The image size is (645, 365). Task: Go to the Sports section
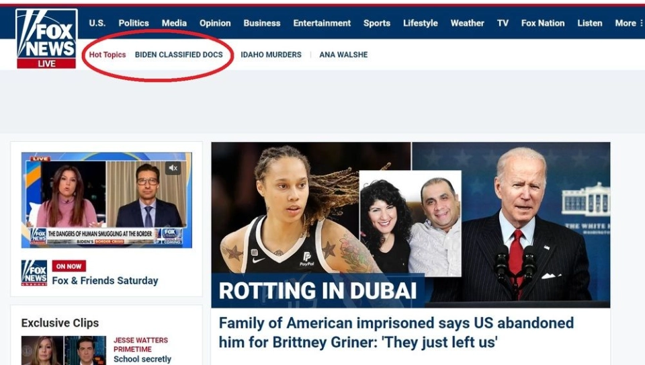pos(377,23)
